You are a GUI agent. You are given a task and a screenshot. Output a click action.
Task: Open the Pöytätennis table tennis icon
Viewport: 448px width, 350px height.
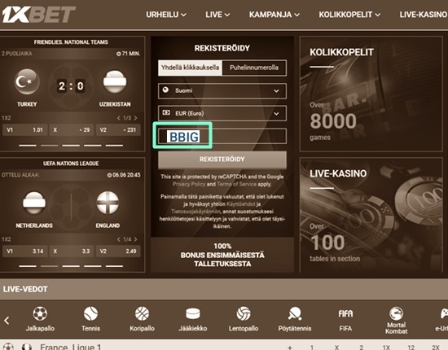pyautogui.click(x=295, y=313)
